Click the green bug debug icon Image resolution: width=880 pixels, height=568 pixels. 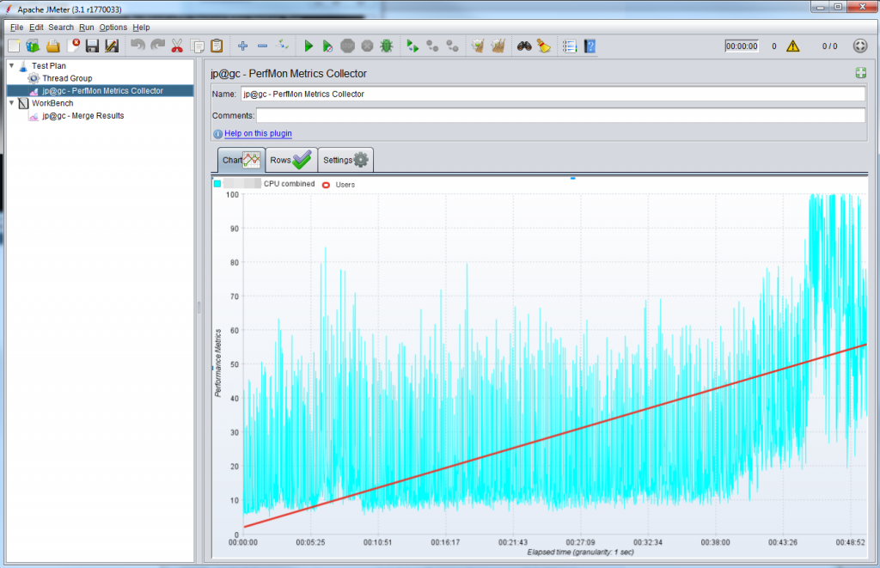tap(386, 46)
